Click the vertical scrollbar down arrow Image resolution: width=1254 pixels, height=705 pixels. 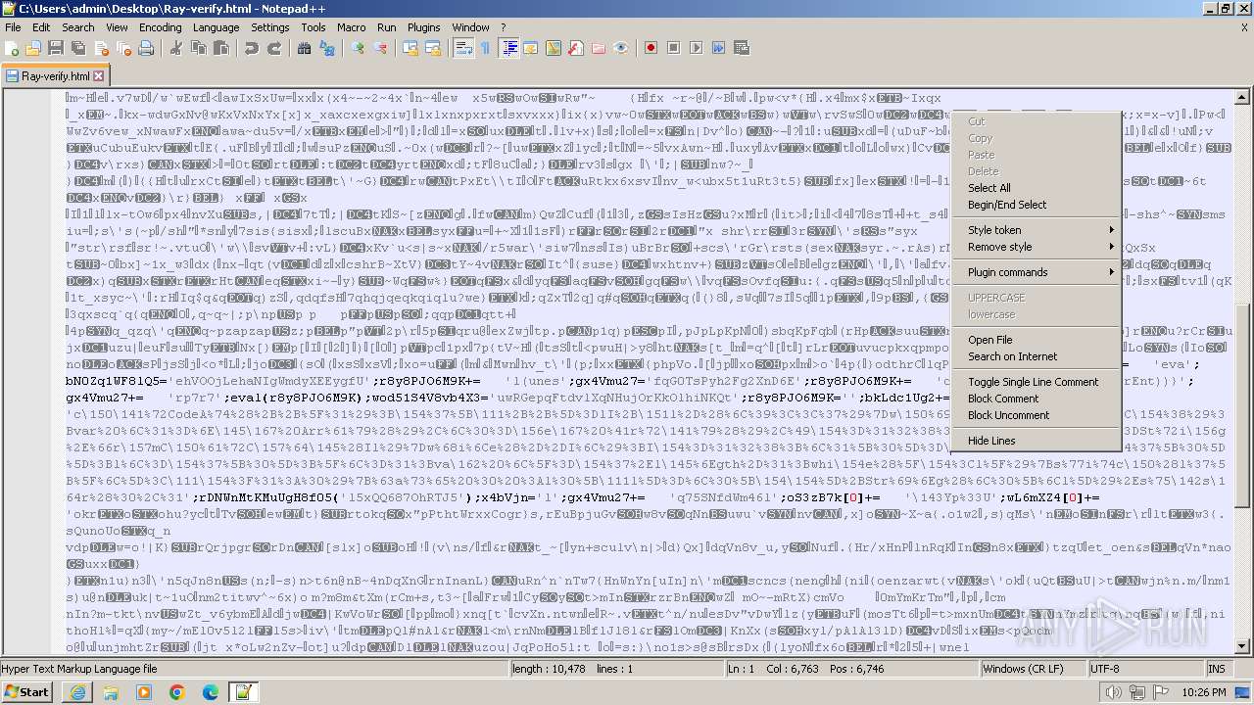tap(1243, 648)
